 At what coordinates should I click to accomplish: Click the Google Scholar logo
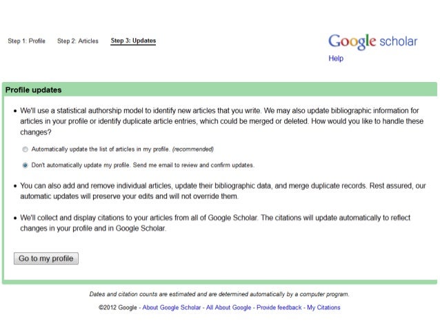(372, 42)
